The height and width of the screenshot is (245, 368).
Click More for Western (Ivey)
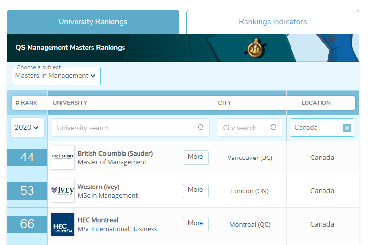coord(196,191)
